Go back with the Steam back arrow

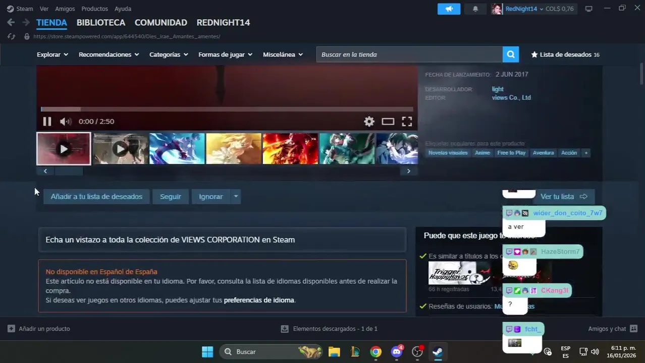click(x=11, y=23)
